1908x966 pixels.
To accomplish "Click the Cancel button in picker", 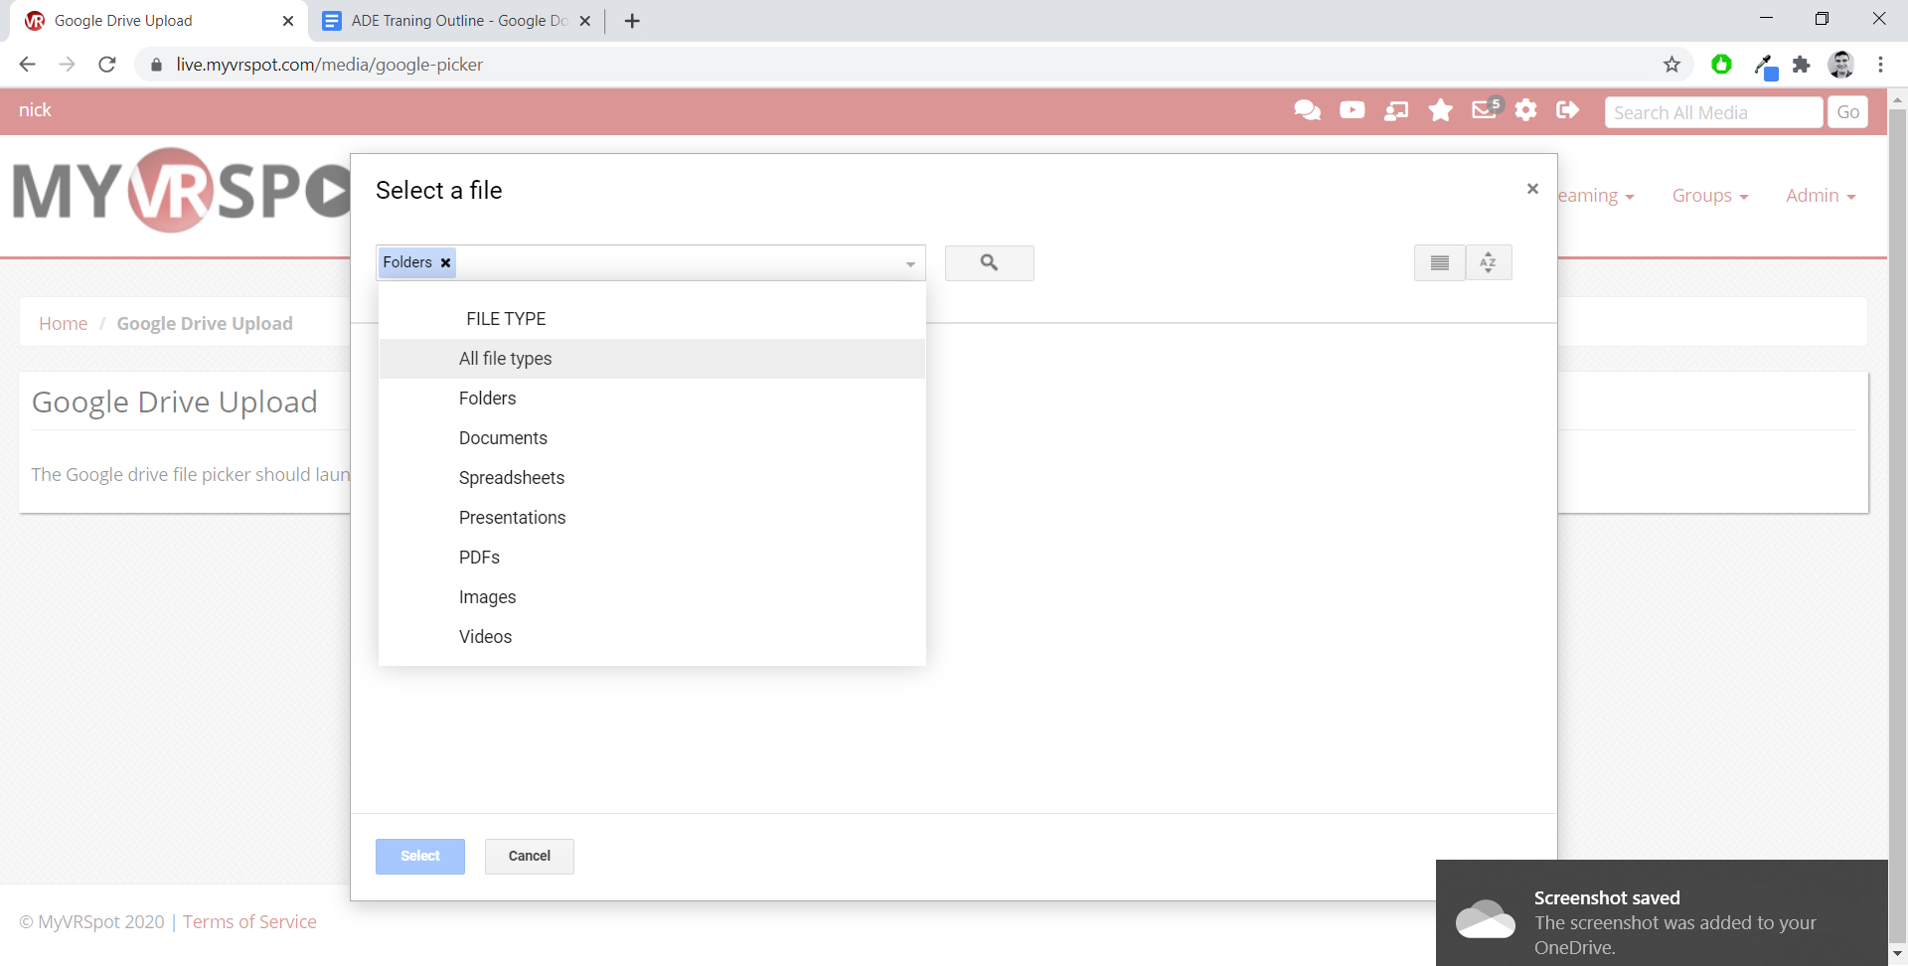I will (x=530, y=856).
